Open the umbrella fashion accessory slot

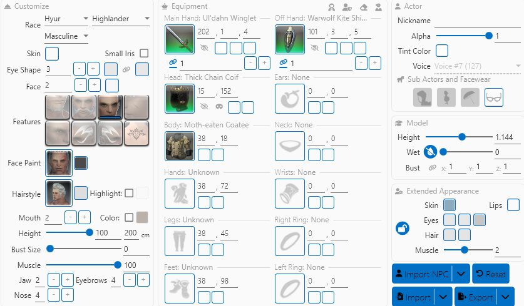(470, 97)
